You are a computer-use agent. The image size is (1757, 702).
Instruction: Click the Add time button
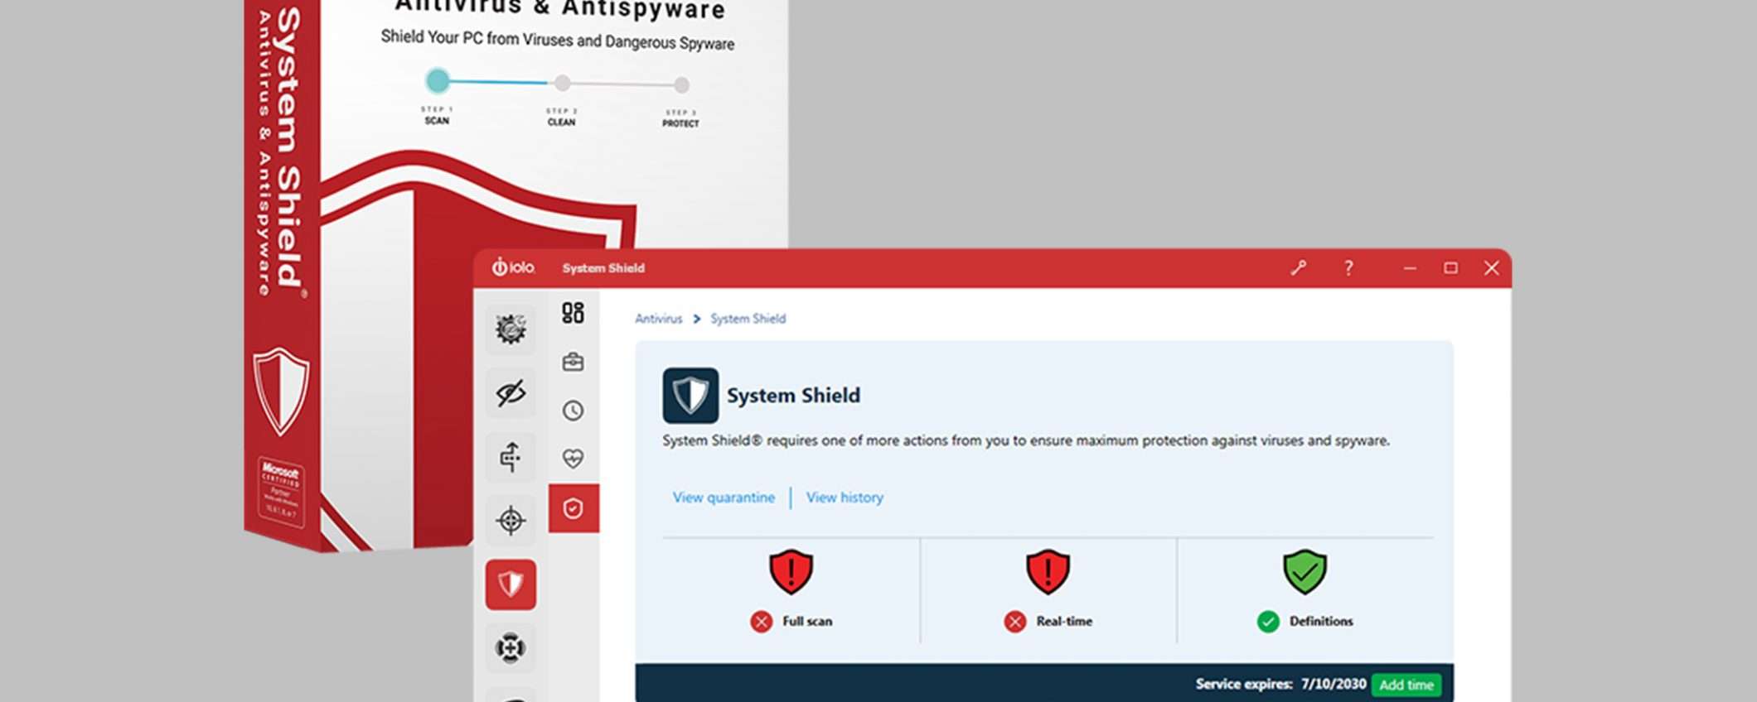point(1406,685)
